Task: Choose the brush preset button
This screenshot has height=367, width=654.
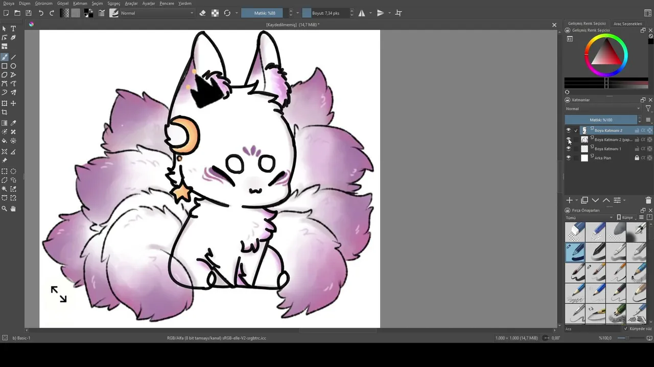Action: [x=114, y=13]
